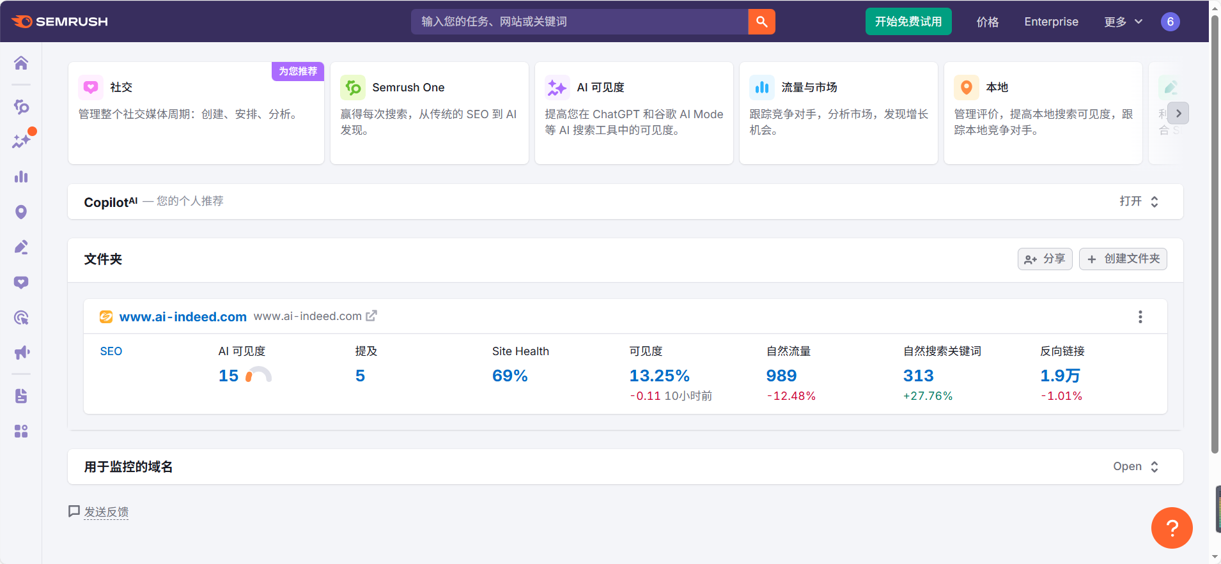Open the AI sparkle icon in the sidebar
Viewport: 1221px width, 564px height.
(x=21, y=141)
